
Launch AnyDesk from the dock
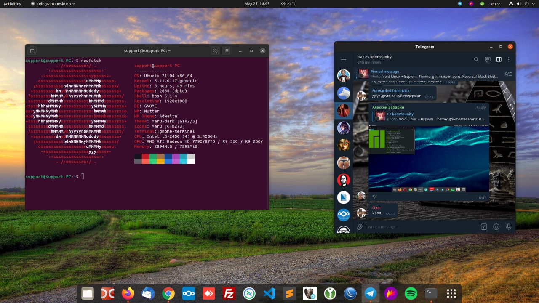pyautogui.click(x=209, y=293)
